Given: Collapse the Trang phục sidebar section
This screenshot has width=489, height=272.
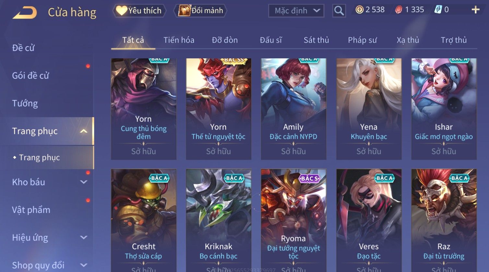Looking at the screenshot, I should [x=83, y=131].
